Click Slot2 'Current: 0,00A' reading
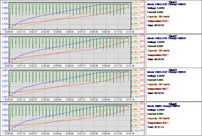 point(155,46)
